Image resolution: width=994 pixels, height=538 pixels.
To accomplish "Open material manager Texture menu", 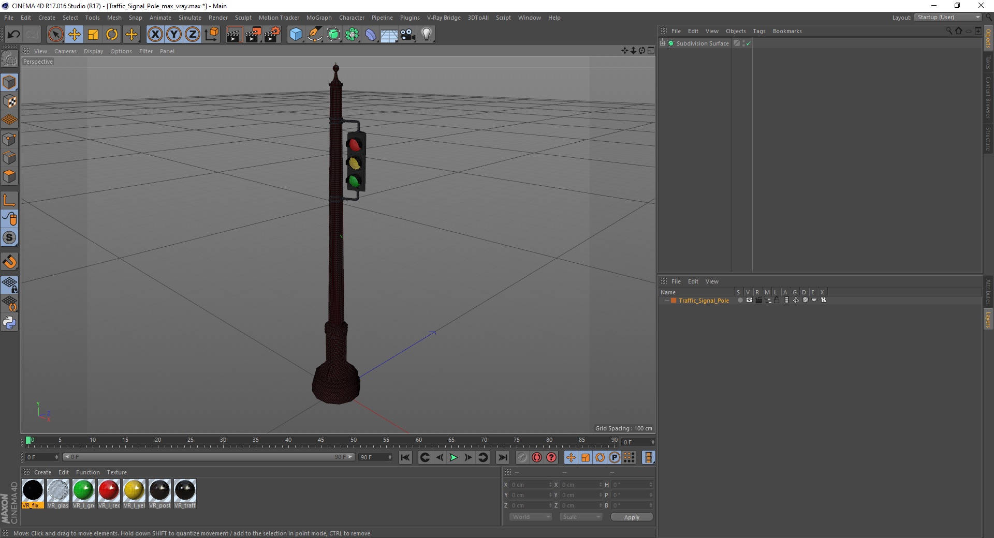I will point(116,472).
